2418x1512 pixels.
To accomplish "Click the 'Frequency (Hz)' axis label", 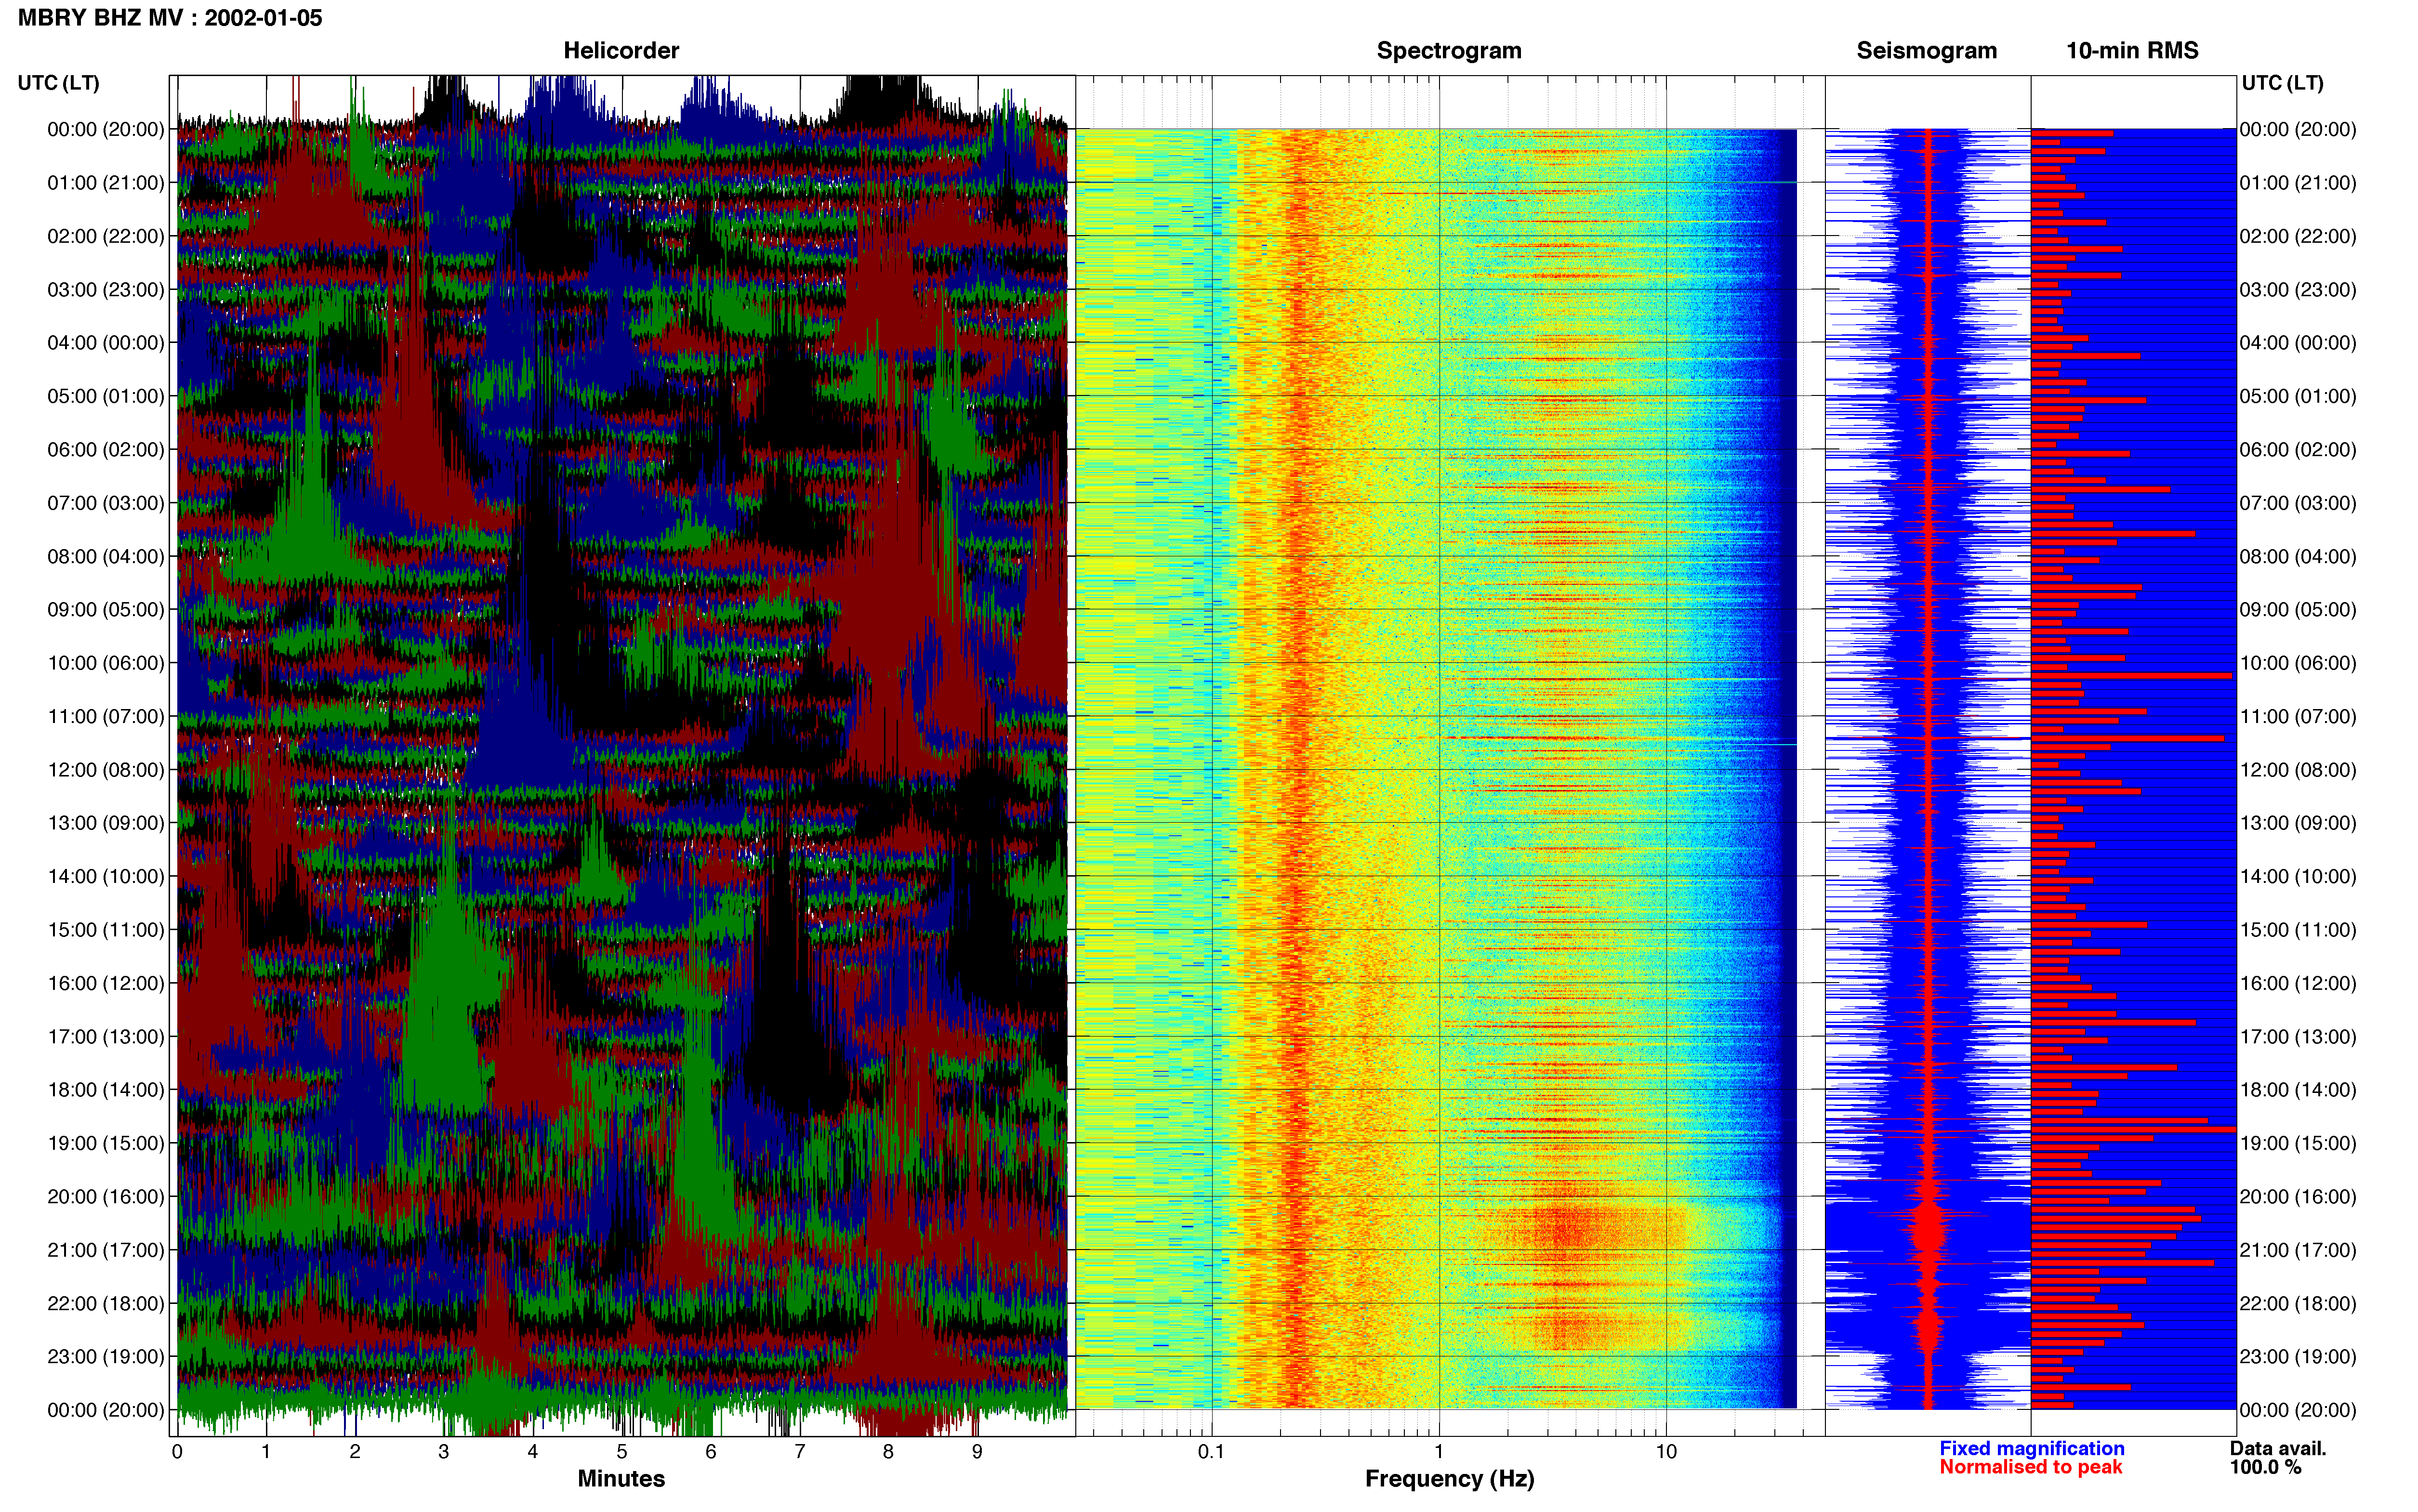I will coord(1449,1479).
